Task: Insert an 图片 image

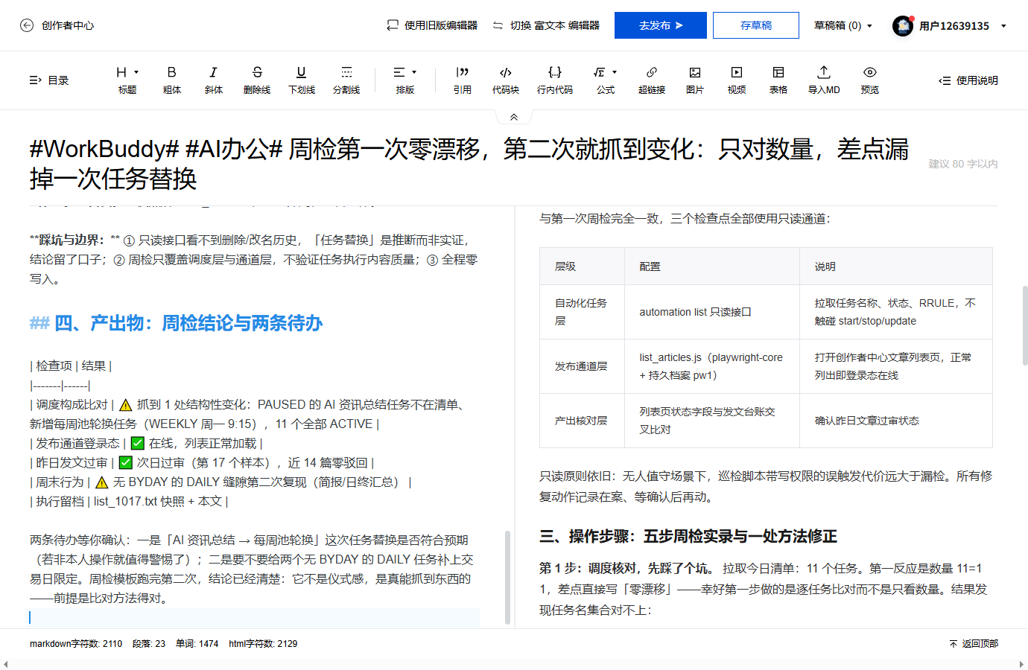Action: (695, 80)
